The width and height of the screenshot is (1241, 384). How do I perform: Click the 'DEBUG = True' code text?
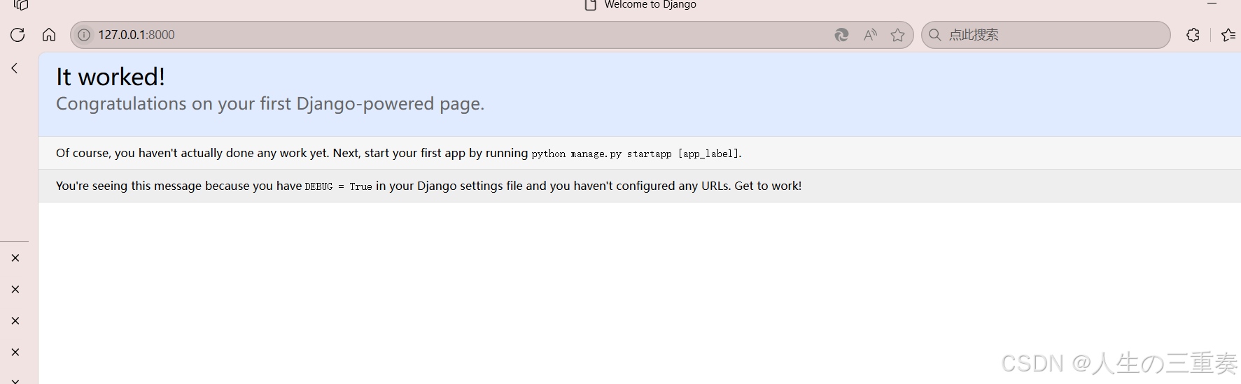[x=338, y=186]
